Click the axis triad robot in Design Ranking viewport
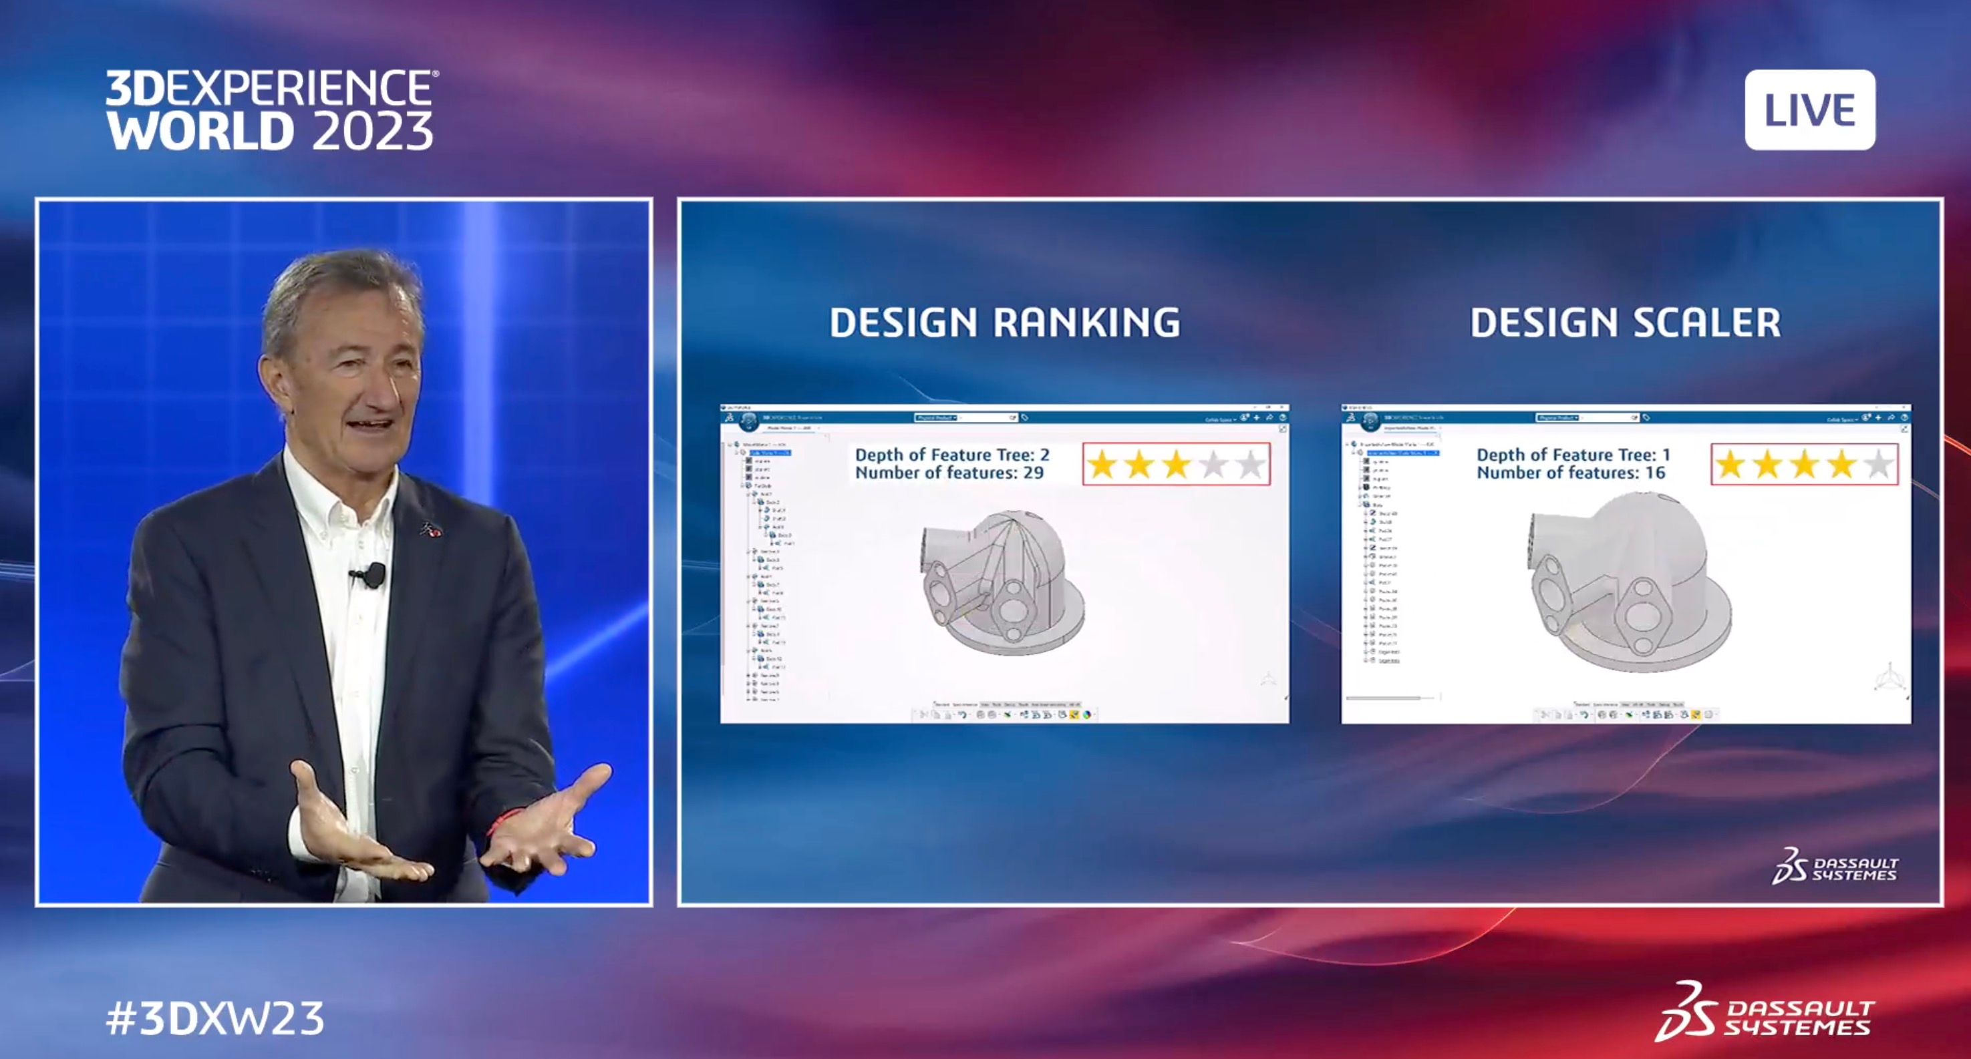Image resolution: width=1971 pixels, height=1059 pixels. (1269, 679)
